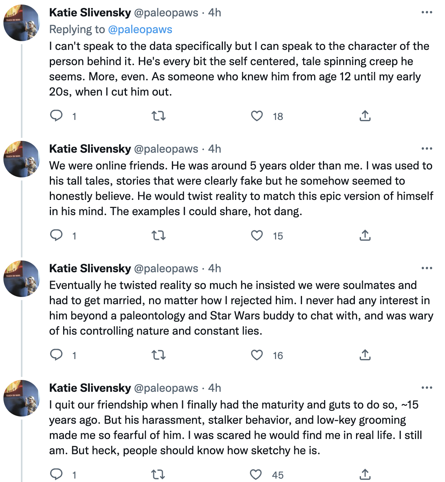Image resolution: width=445 pixels, height=482 pixels.
Task: Share the "I quit our friendship" tweet
Action: pyautogui.click(x=365, y=474)
